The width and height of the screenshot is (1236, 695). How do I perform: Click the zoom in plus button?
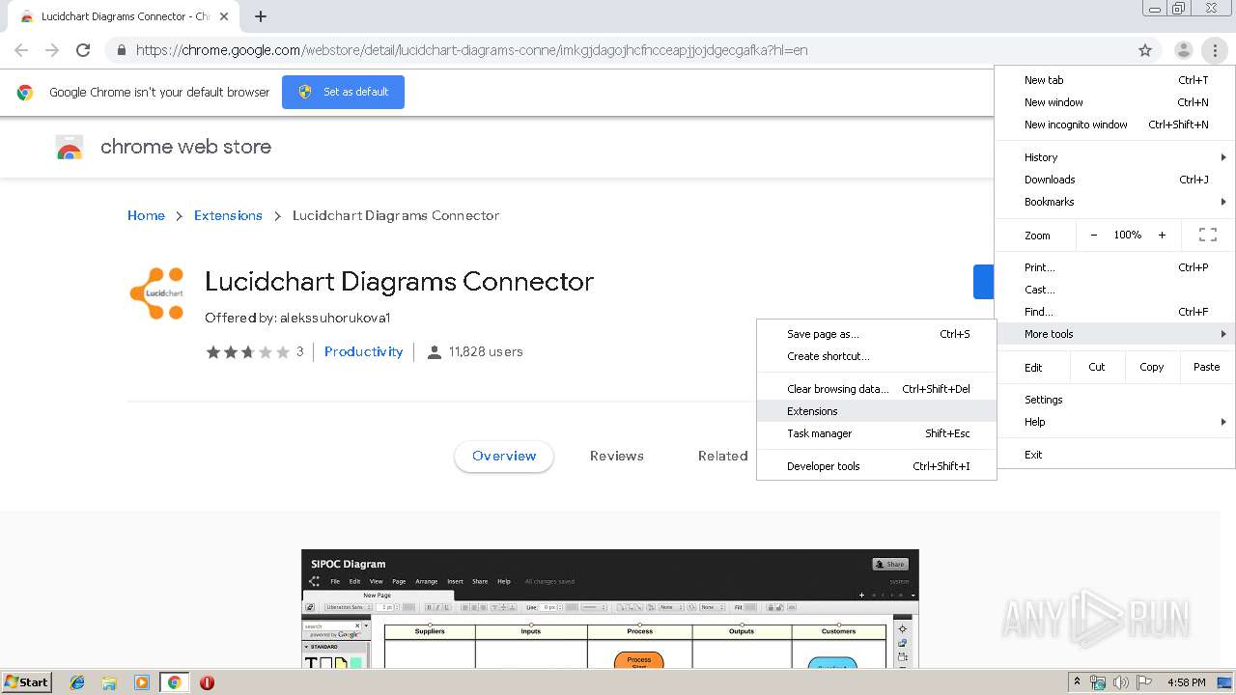(1162, 235)
